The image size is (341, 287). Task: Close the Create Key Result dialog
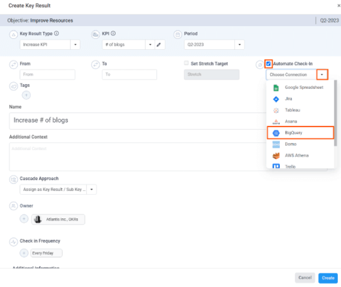click(339, 6)
